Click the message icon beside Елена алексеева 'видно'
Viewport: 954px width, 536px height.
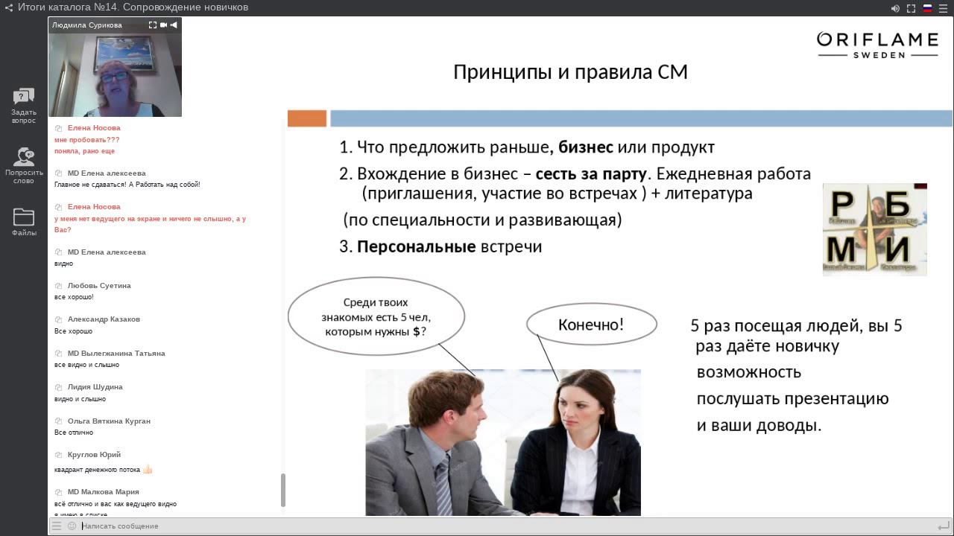tap(59, 252)
